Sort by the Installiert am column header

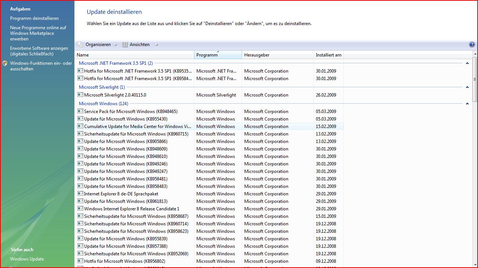(329, 55)
